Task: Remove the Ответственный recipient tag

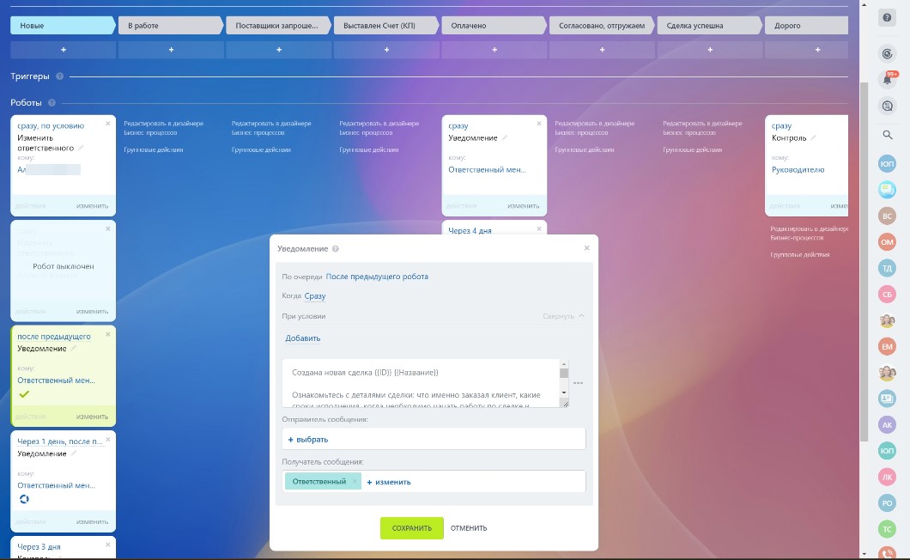Action: (354, 482)
